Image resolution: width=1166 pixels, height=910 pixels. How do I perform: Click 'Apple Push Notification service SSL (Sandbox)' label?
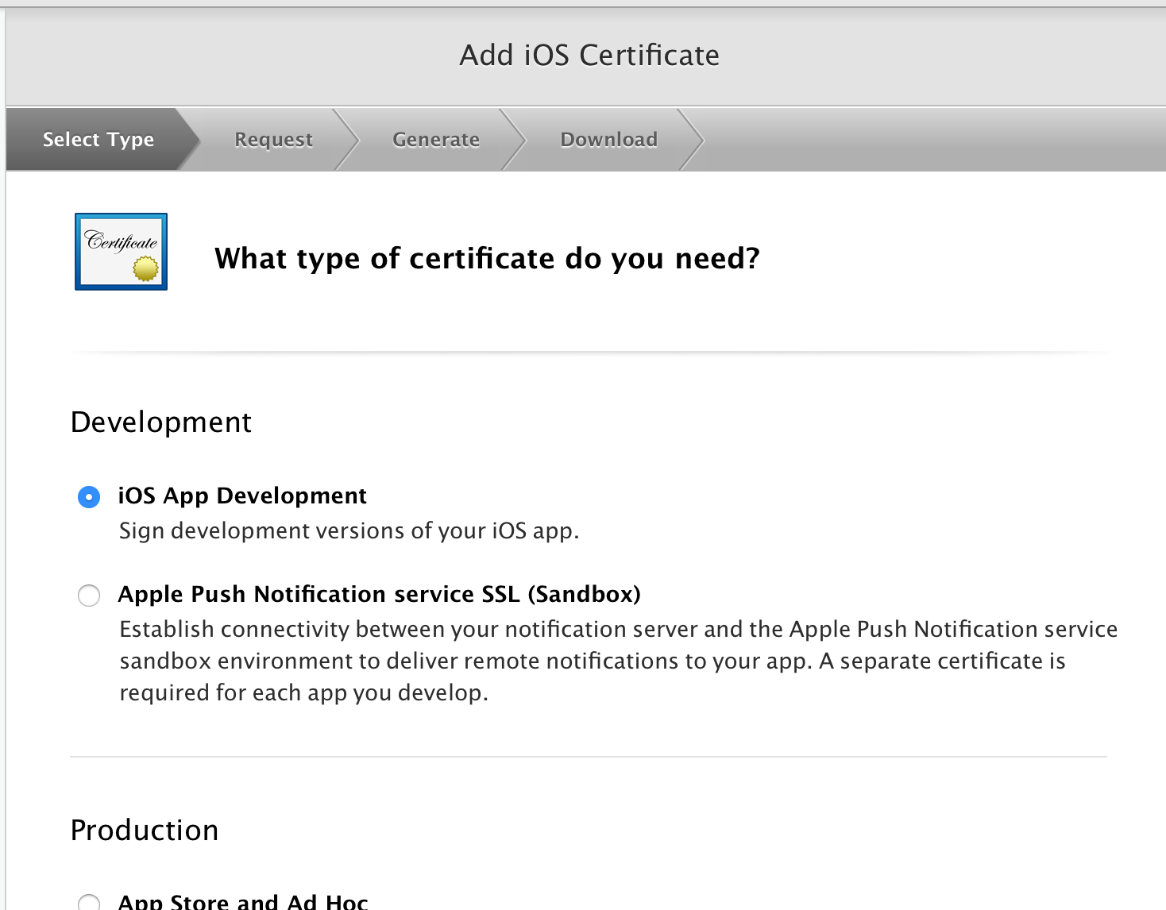(379, 595)
